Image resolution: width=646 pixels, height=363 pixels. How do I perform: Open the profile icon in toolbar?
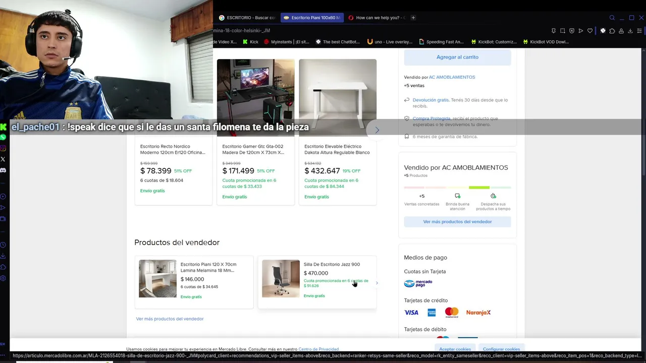pyautogui.click(x=621, y=31)
